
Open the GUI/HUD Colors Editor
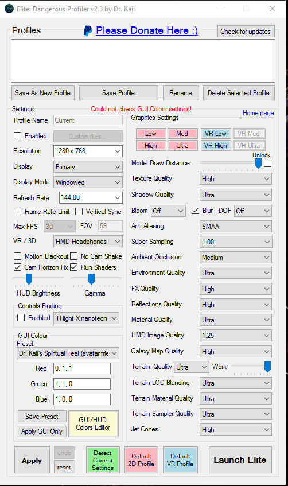tap(94, 423)
